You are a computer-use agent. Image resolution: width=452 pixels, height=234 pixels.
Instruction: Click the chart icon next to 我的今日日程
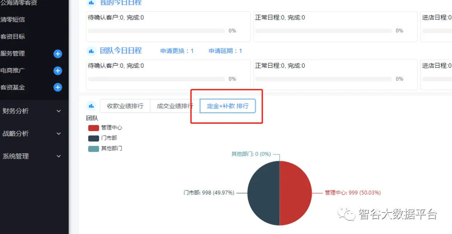point(91,3)
